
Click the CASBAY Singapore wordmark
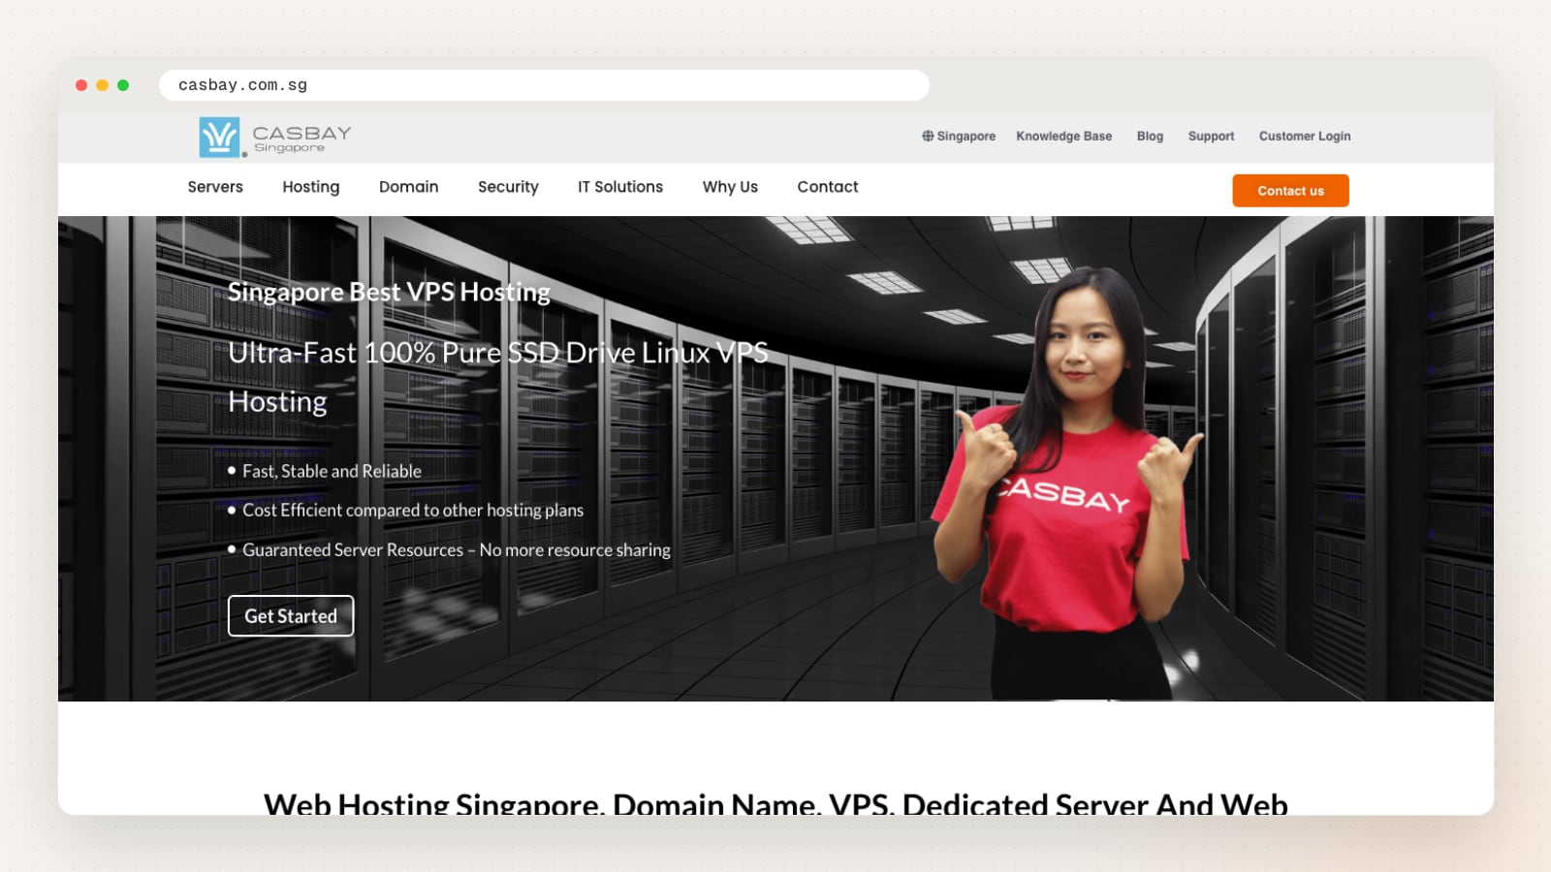pyautogui.click(x=301, y=139)
